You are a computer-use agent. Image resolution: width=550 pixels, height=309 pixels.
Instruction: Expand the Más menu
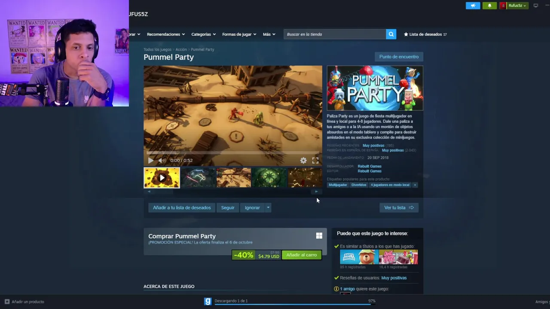click(x=269, y=34)
